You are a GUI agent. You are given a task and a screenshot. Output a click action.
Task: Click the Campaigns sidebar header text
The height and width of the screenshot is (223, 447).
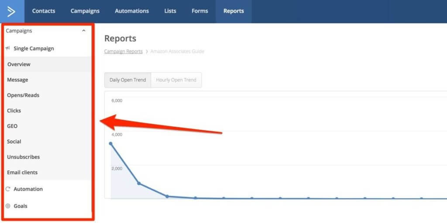click(x=19, y=31)
